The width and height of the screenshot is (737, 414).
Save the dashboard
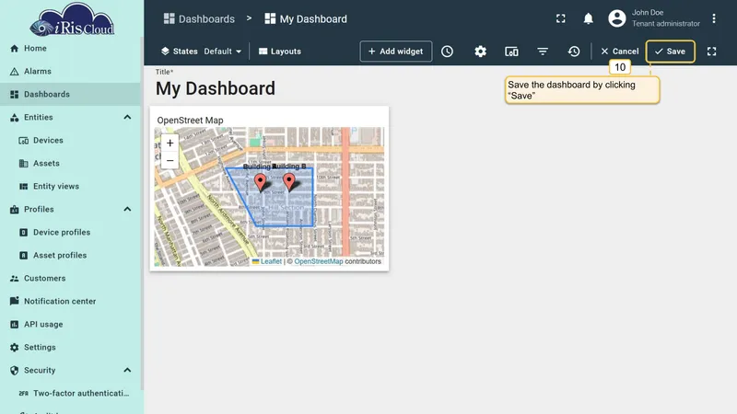pos(671,52)
